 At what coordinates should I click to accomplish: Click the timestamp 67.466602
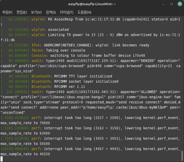coord(18,61)
